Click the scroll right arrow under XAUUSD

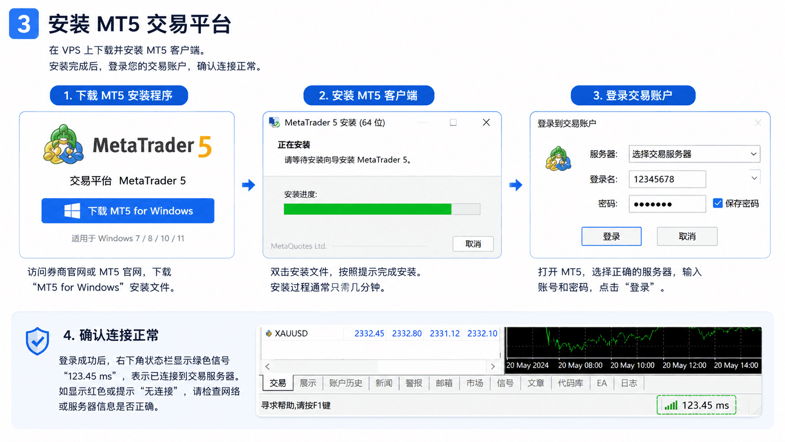[x=493, y=366]
